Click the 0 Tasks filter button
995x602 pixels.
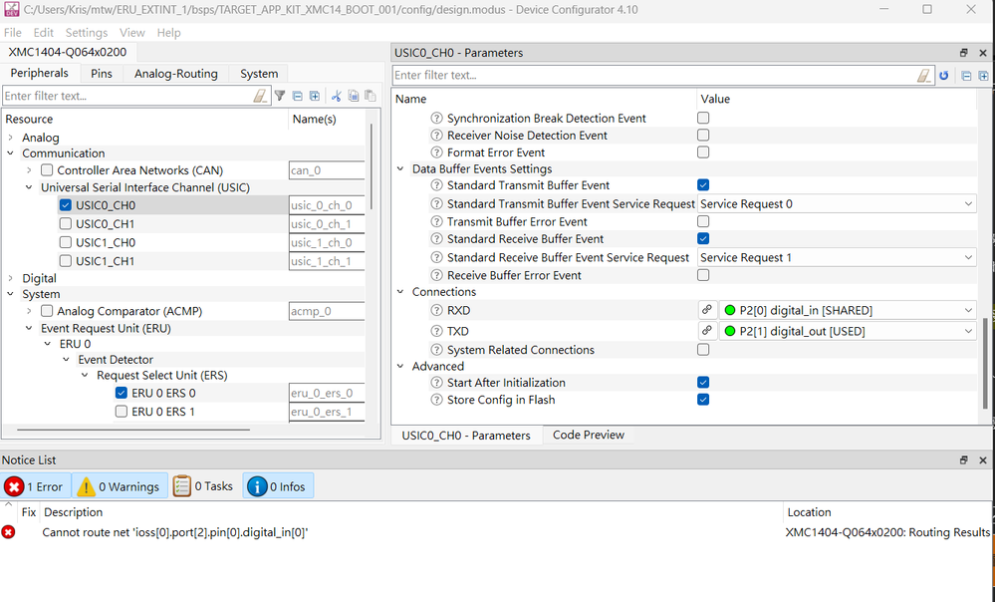click(x=203, y=486)
